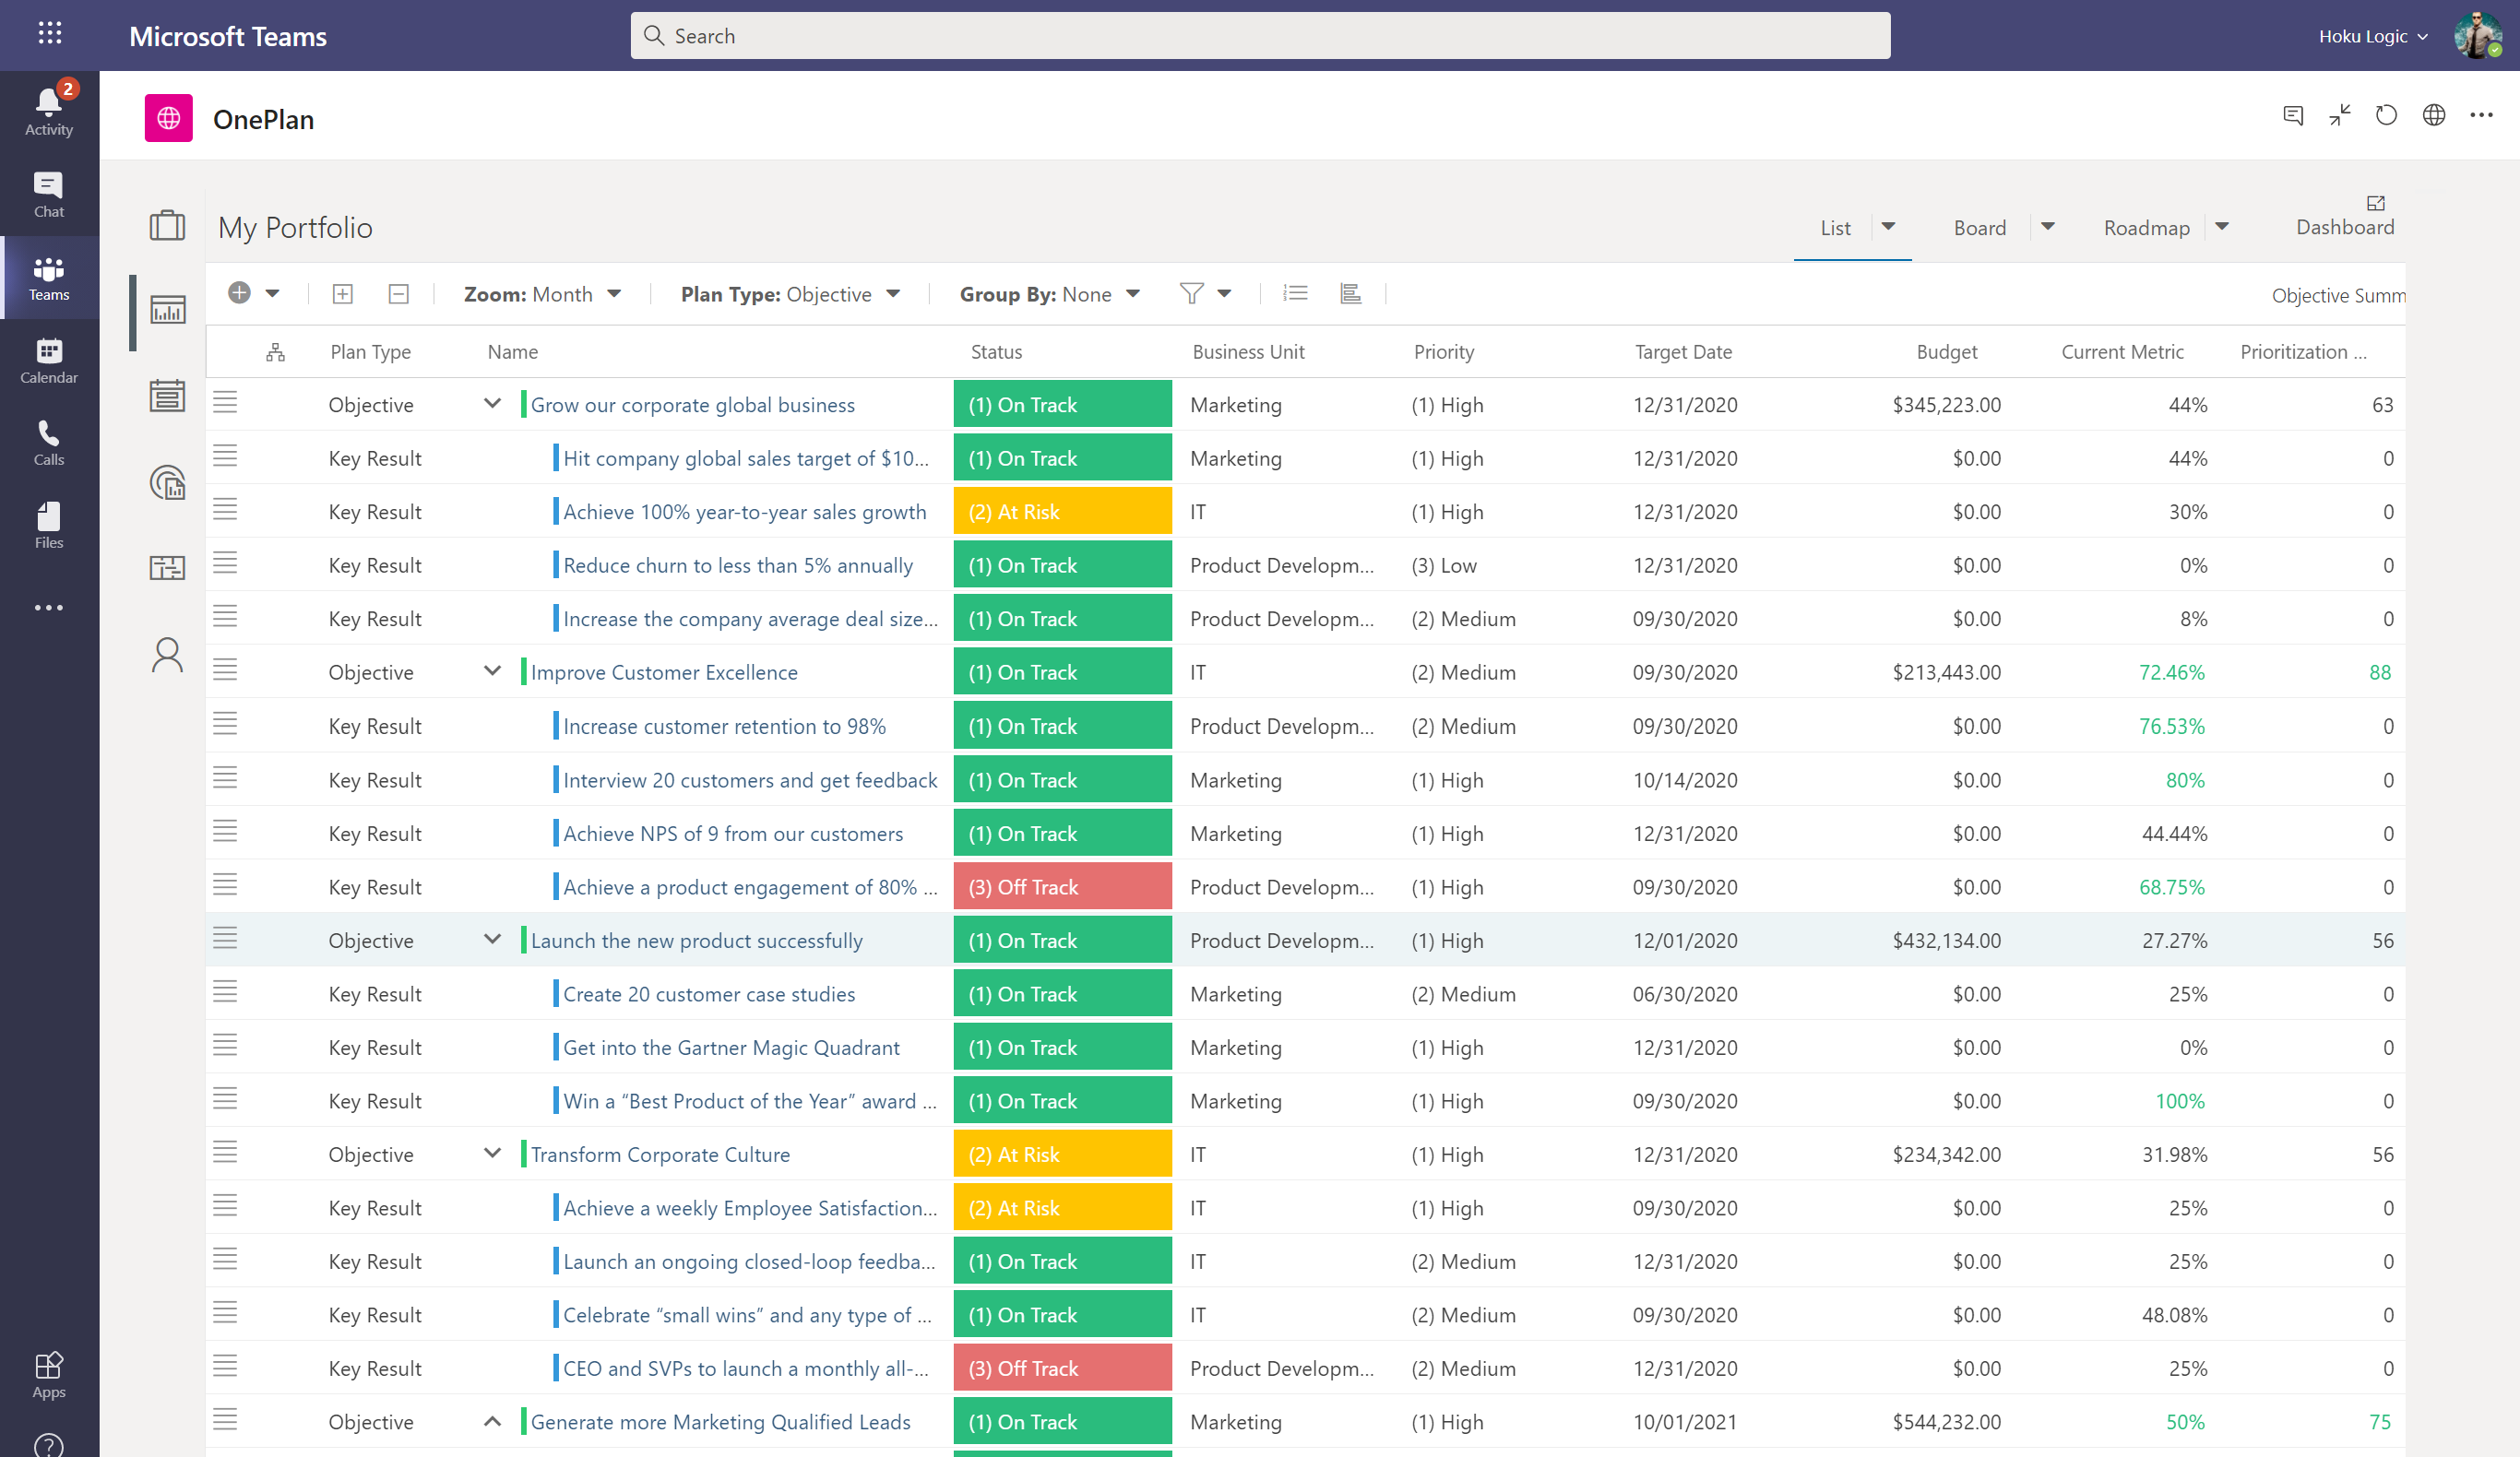Click the hierarchy column header icon
This screenshot has height=1457, width=2520.
click(275, 352)
